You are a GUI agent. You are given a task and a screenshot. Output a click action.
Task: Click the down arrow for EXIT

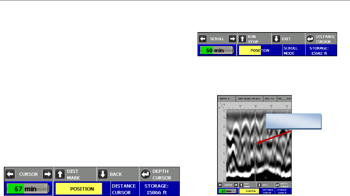click(276, 39)
